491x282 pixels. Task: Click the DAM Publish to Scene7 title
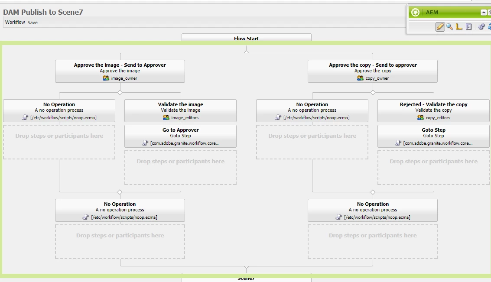click(43, 12)
